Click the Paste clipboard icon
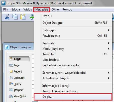The width and height of the screenshot is (114, 102). coord(23,17)
